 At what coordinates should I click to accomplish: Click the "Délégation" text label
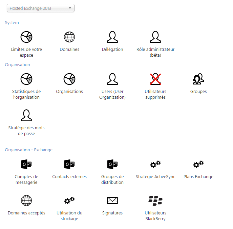click(x=112, y=49)
